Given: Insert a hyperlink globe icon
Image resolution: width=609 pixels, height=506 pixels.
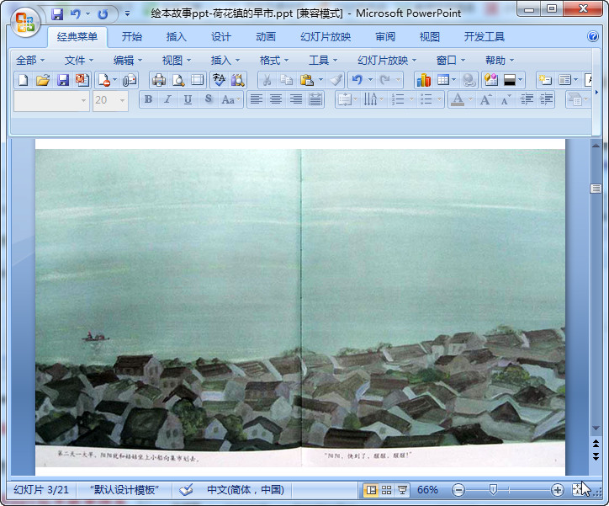Looking at the screenshot, I should tap(469, 80).
